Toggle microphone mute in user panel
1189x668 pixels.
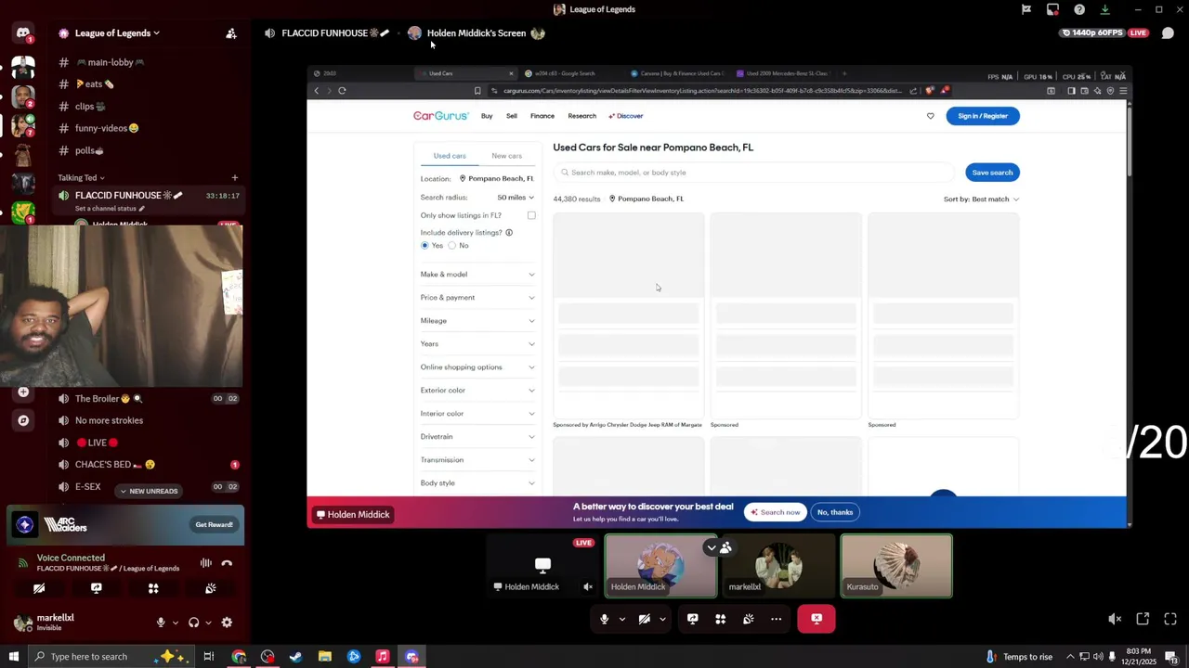point(161,623)
